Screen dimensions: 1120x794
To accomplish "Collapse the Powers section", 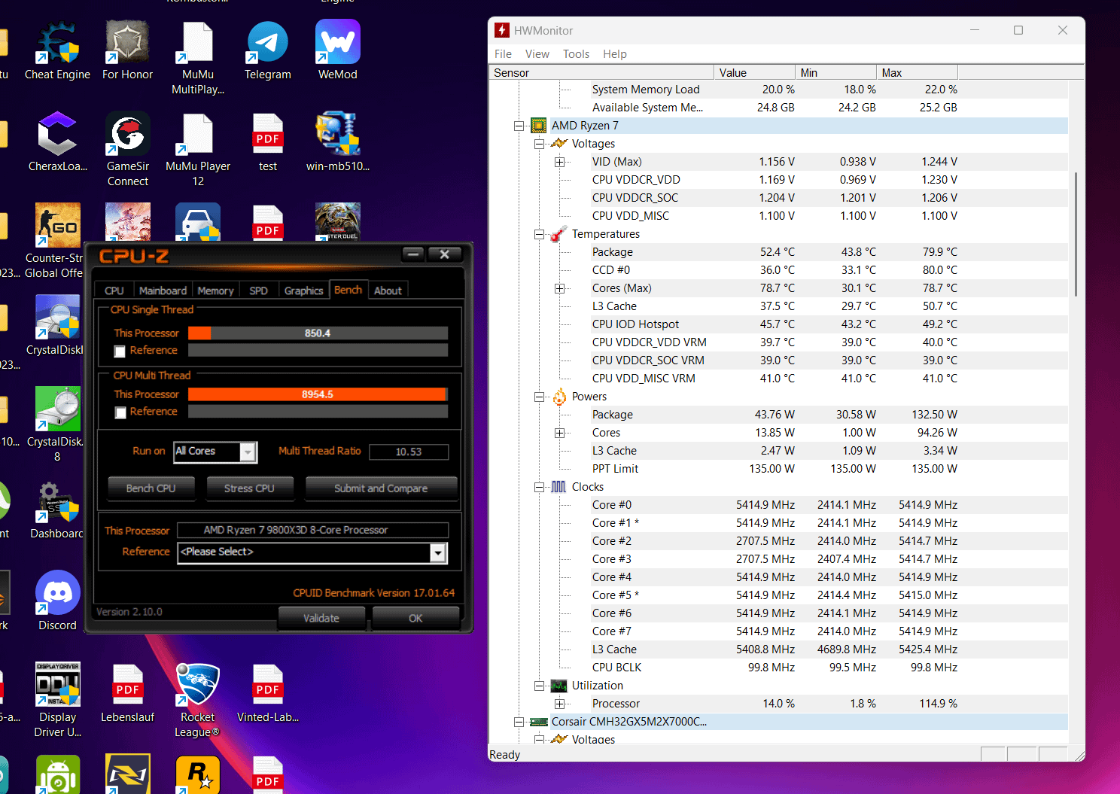I will click(x=539, y=397).
